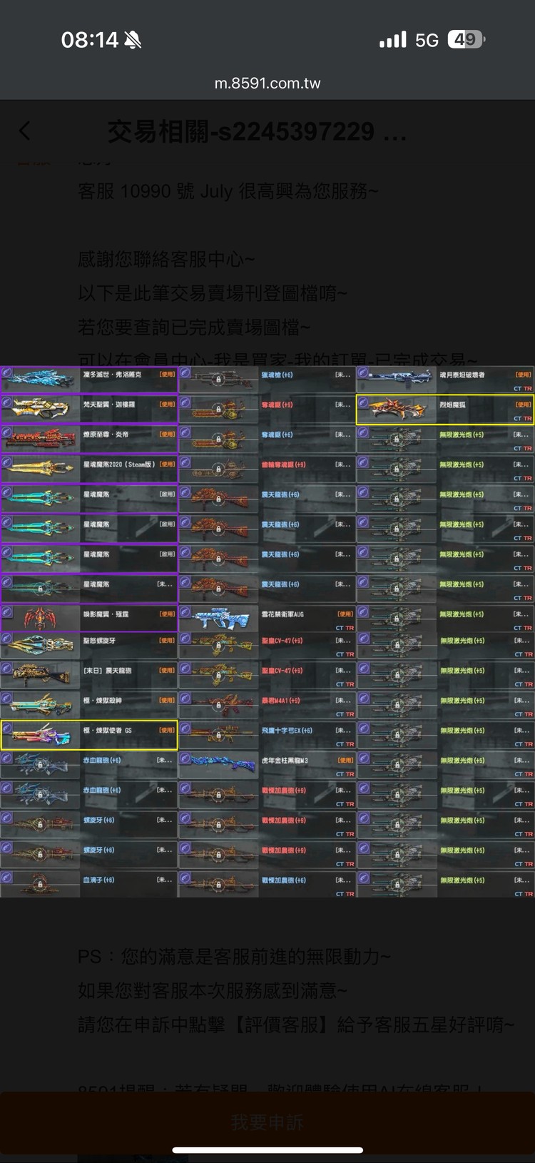Select the 魂月泰坦破壞者 rifle thumbnail
This screenshot has height=1163, width=535.
[x=398, y=379]
